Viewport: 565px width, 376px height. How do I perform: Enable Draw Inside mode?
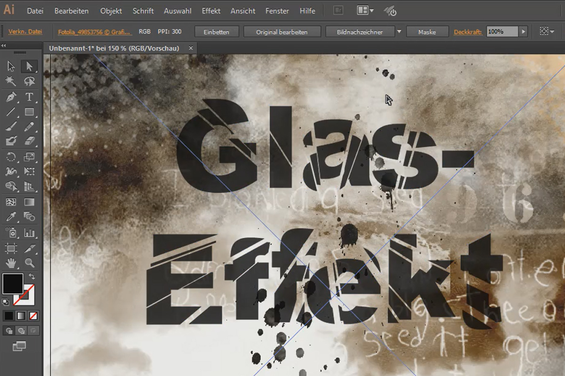click(33, 331)
